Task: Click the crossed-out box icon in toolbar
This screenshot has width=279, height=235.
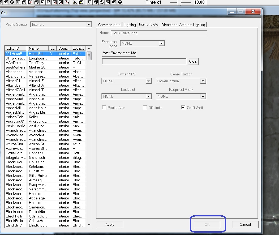Action: point(61,2)
